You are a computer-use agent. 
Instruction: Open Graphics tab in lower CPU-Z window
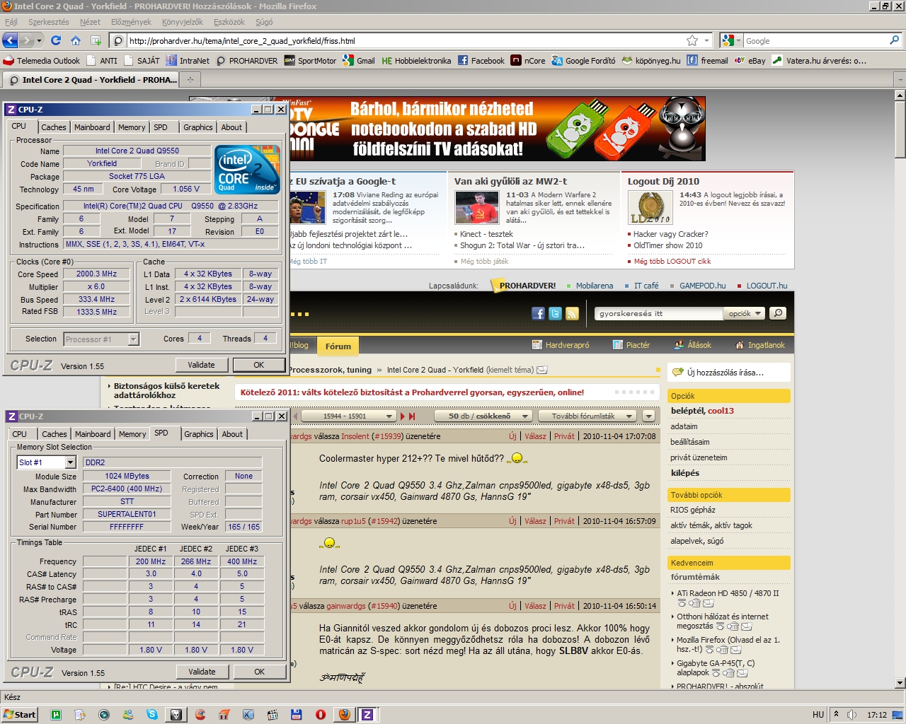(x=199, y=434)
